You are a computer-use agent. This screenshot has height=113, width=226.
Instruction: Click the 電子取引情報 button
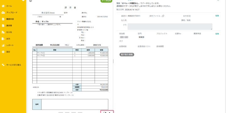pyautogui.click(x=127, y=55)
